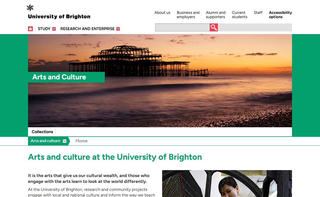Click the Home breadcrumb link
320x197 pixels.
point(82,141)
